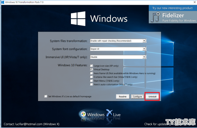197x128 pixels.
Task: Enable Large icon size (XP only) checkbox
Action: point(91,65)
